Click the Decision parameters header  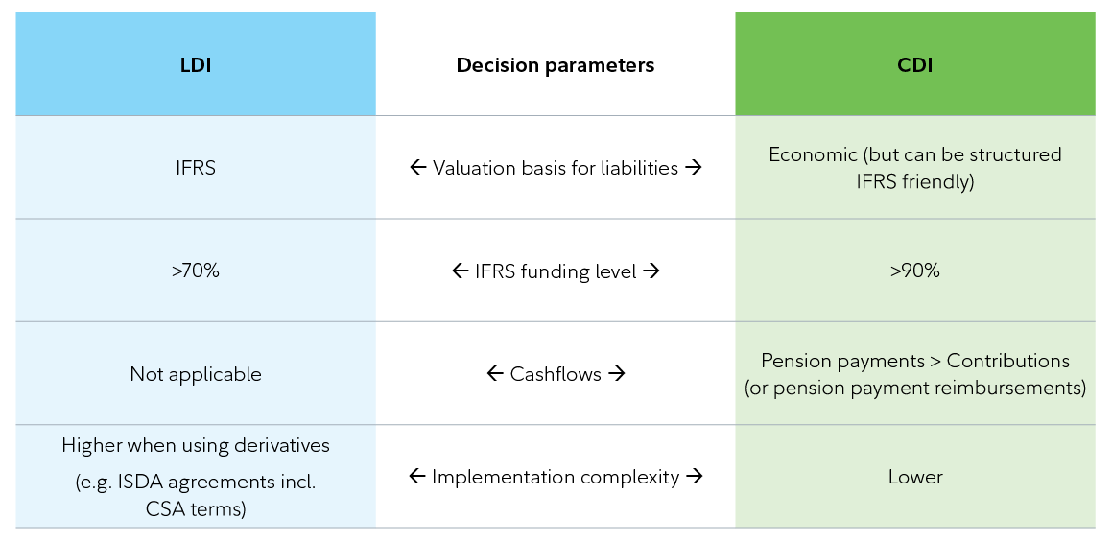click(x=556, y=65)
